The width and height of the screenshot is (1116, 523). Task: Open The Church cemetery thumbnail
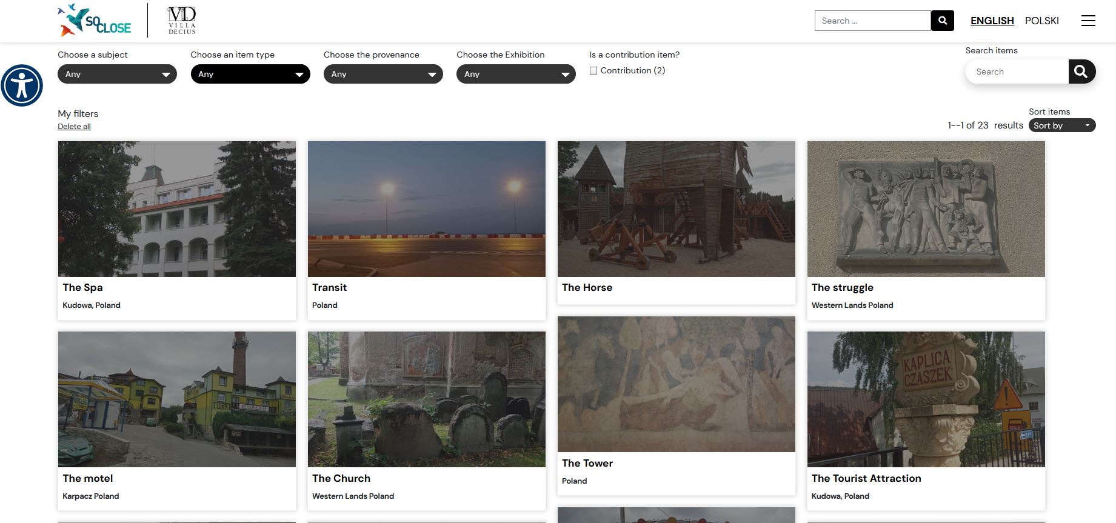[427, 399]
